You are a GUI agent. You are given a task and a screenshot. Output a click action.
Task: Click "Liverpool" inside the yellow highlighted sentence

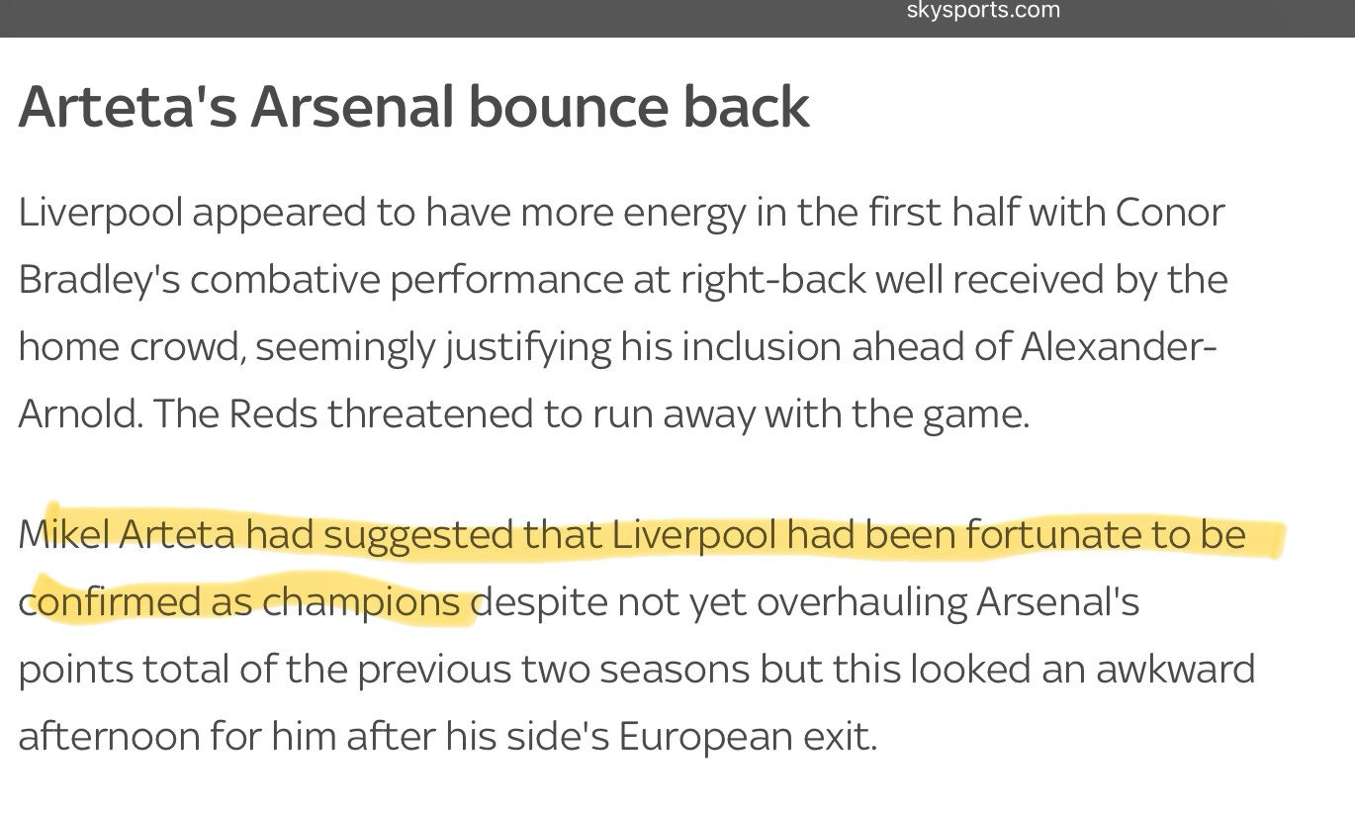click(694, 535)
